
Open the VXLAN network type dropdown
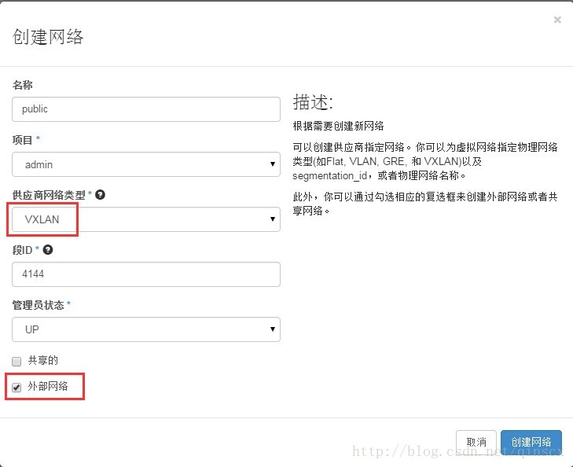pyautogui.click(x=146, y=219)
